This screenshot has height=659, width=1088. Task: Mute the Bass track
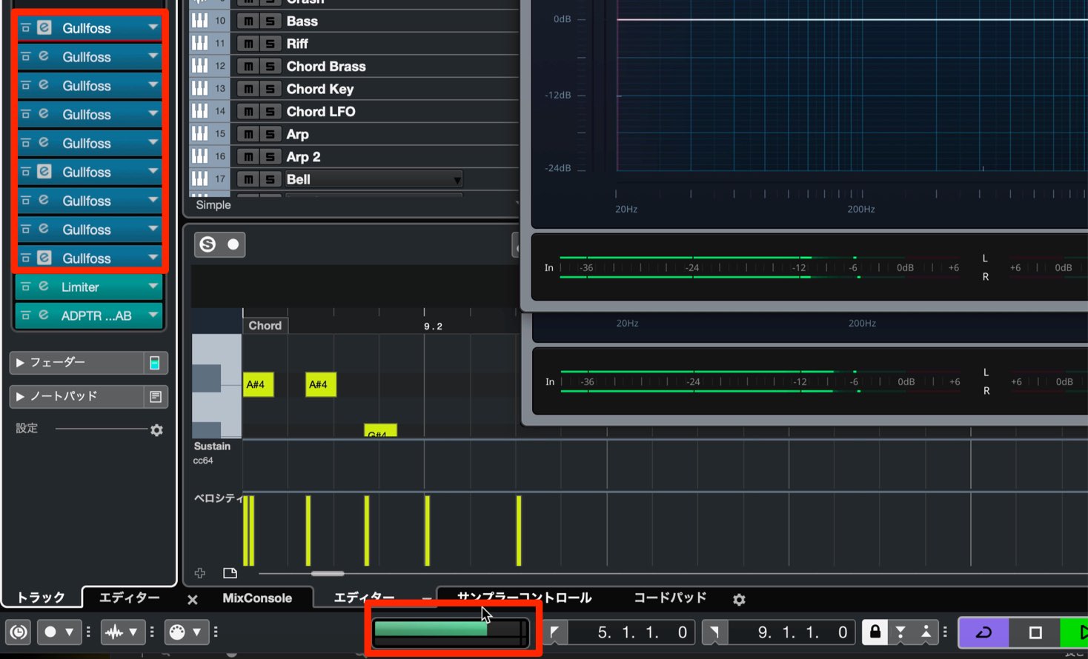(248, 21)
